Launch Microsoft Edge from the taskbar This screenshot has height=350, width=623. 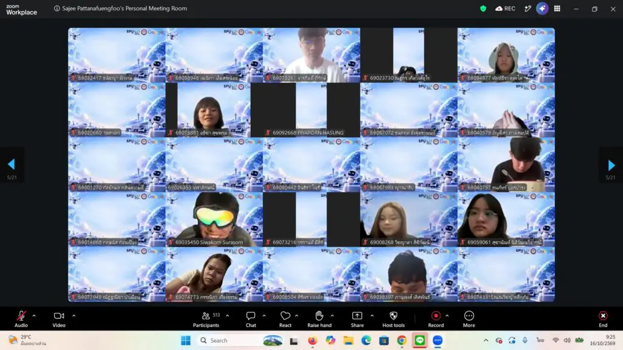pyautogui.click(x=366, y=340)
